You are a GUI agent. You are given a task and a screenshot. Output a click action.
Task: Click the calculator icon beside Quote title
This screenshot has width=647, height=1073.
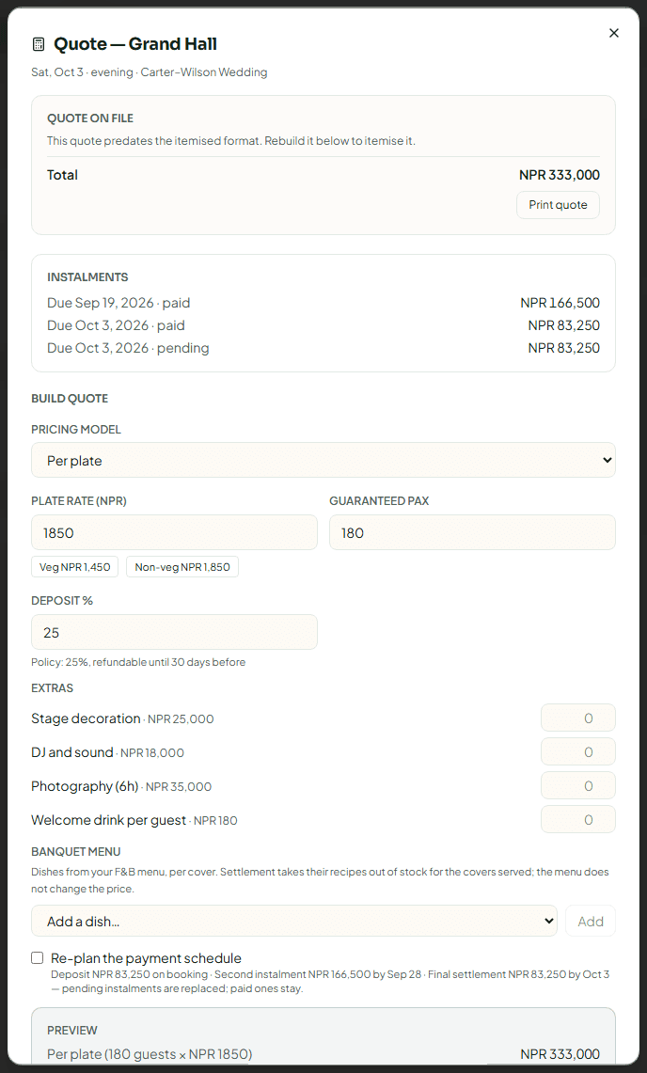[39, 44]
